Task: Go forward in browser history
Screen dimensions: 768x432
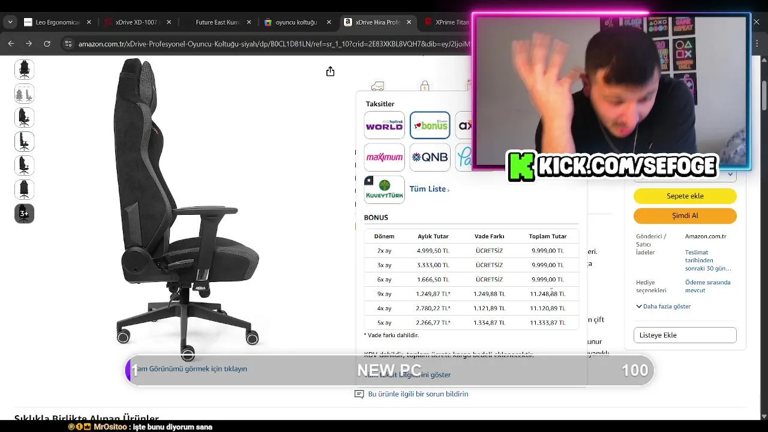Action: pyautogui.click(x=29, y=44)
